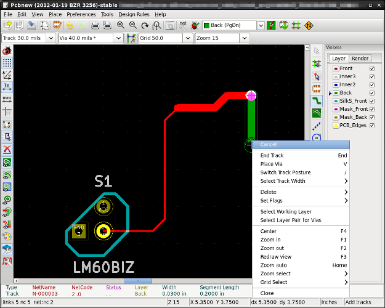Click the yellow pad of S1 on canvas
The height and width of the screenshot is (308, 385).
103,231
